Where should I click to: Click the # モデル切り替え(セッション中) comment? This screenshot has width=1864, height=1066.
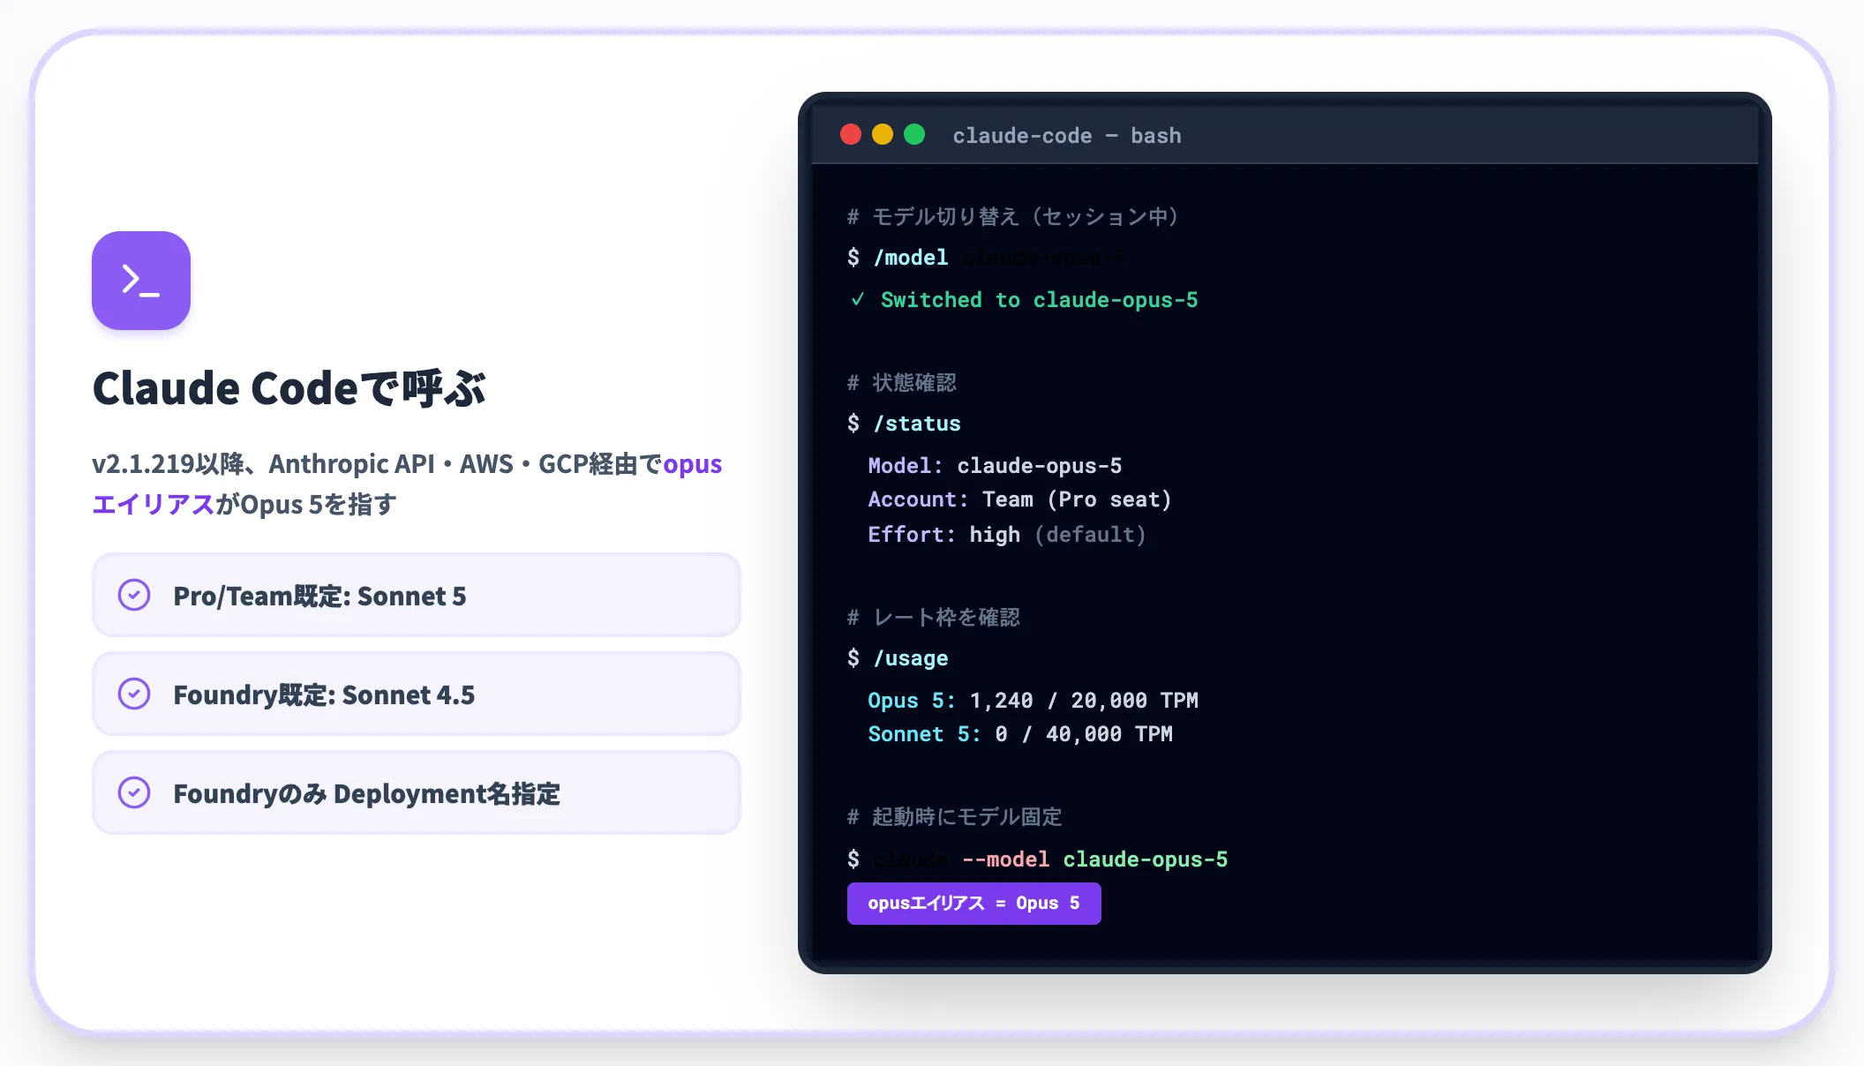[x=1012, y=216]
